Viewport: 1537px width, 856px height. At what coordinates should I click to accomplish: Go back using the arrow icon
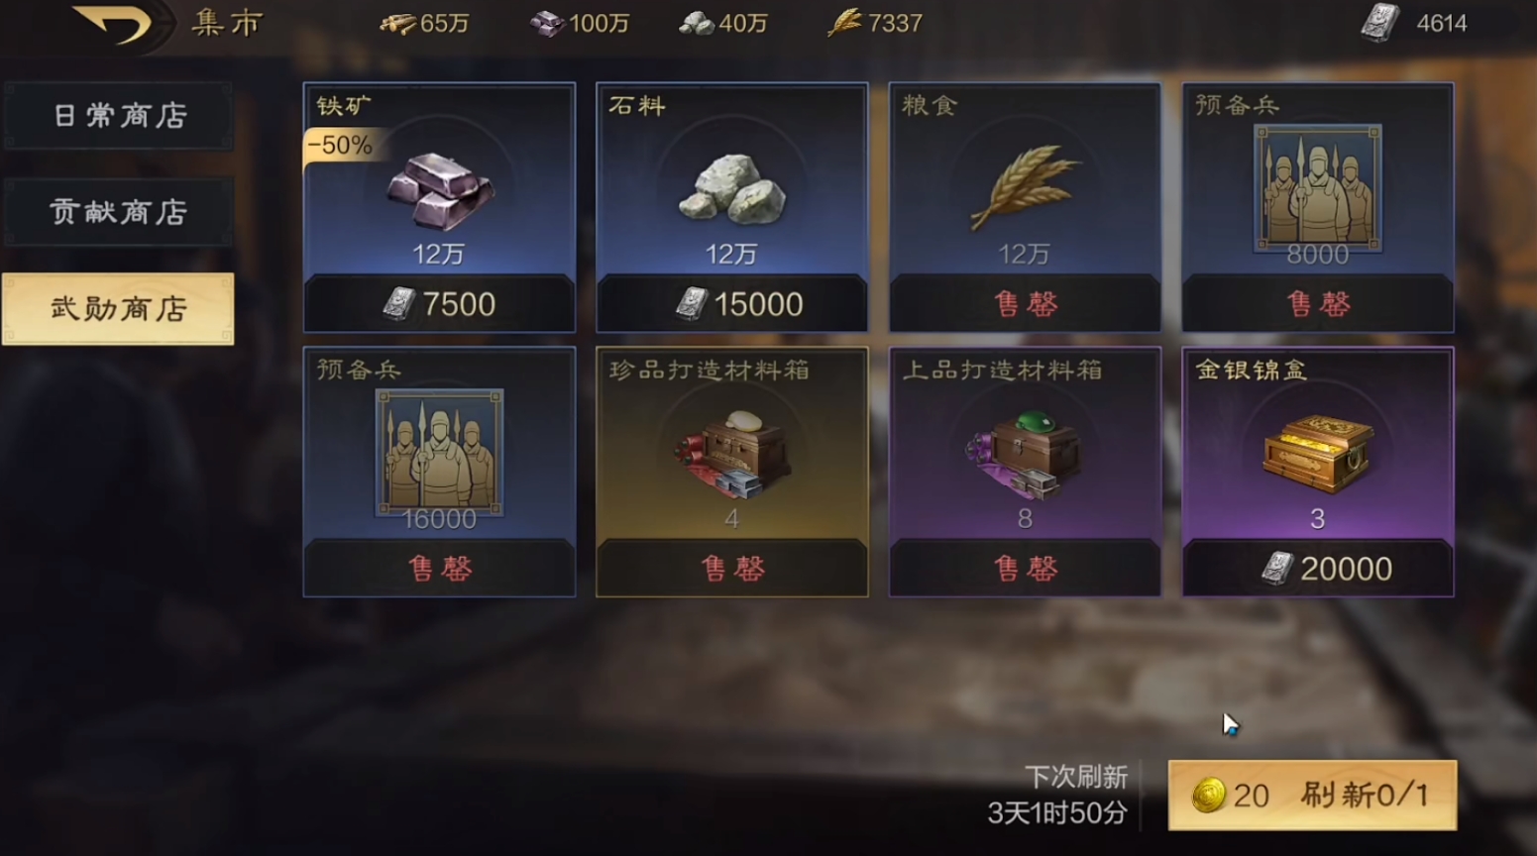click(114, 25)
